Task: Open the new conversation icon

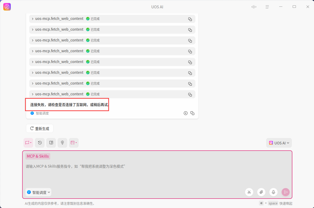Action: pyautogui.click(x=28, y=143)
